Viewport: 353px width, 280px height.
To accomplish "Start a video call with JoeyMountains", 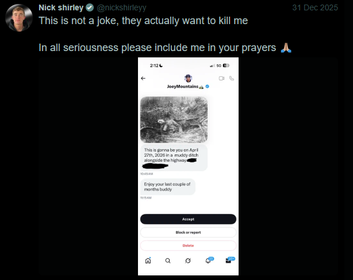I will coord(221,78).
